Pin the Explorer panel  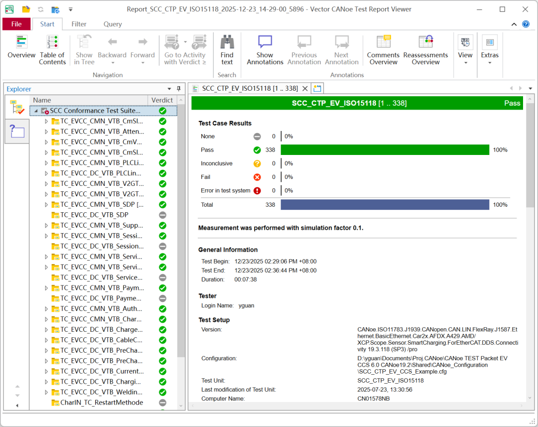[x=179, y=89]
